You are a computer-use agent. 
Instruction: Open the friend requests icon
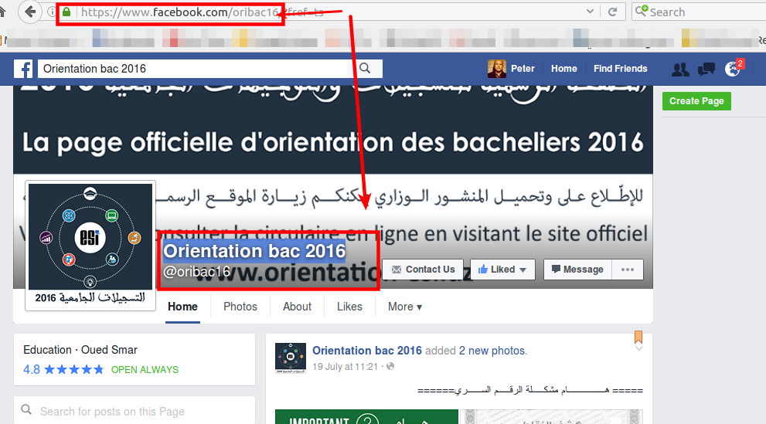[680, 70]
